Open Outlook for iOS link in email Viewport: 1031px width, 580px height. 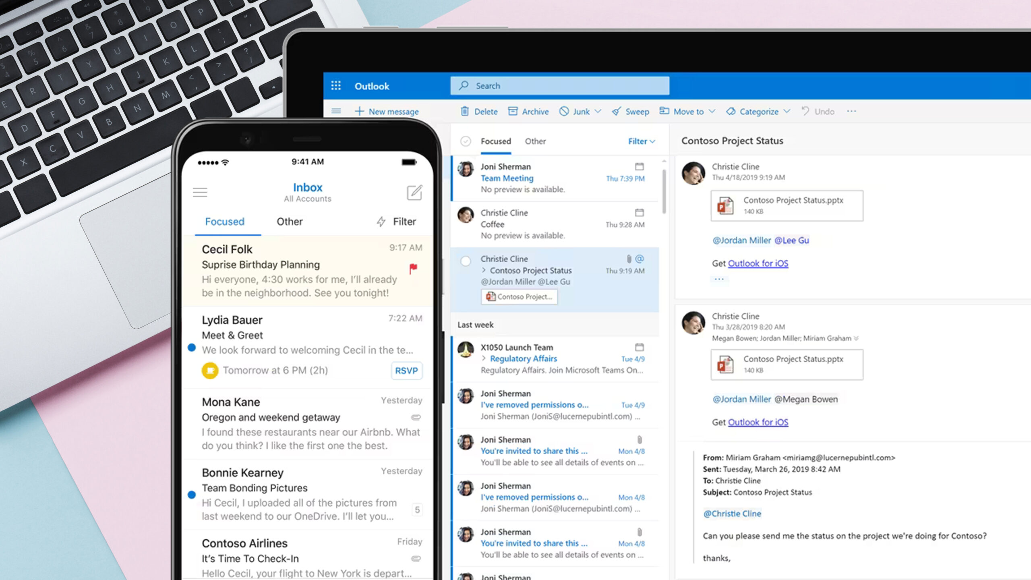(x=758, y=263)
